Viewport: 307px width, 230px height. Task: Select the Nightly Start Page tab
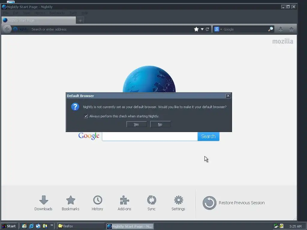pos(39,20)
